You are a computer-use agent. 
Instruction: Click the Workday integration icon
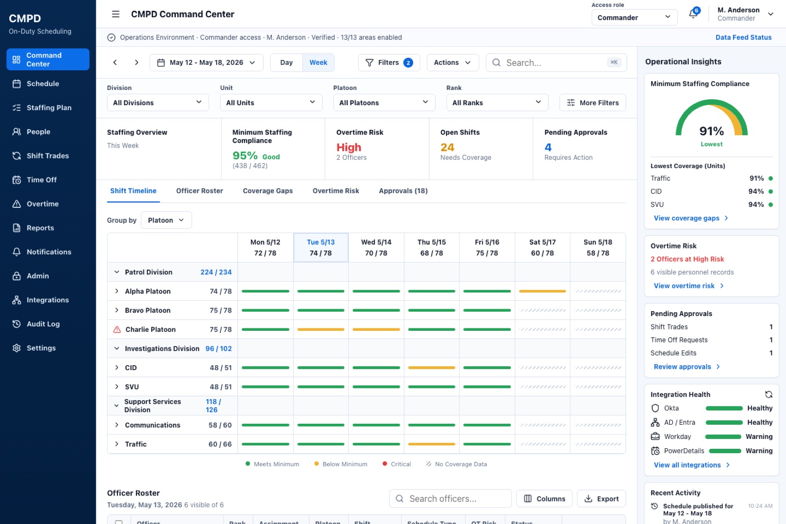655,437
